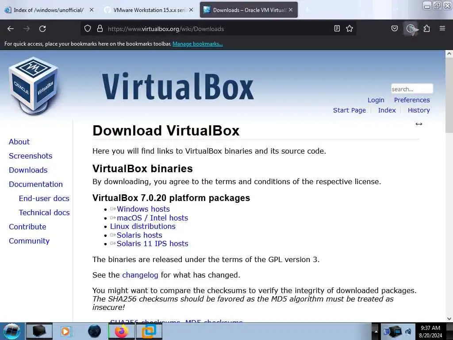Image resolution: width=453 pixels, height=340 pixels.
Task: Click the page scrollbar down arrow
Action: 449,319
